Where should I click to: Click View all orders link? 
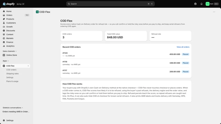183,47
